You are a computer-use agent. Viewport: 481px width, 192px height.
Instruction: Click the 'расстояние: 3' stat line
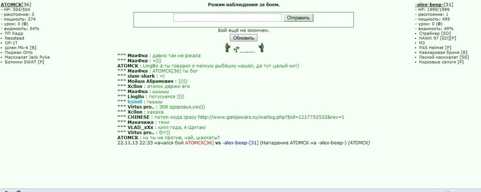click(x=18, y=14)
